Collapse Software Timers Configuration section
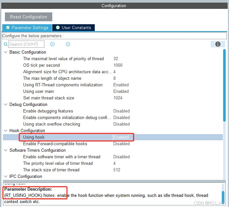Image resolution: width=229 pixels, height=207 pixels. point(6,150)
